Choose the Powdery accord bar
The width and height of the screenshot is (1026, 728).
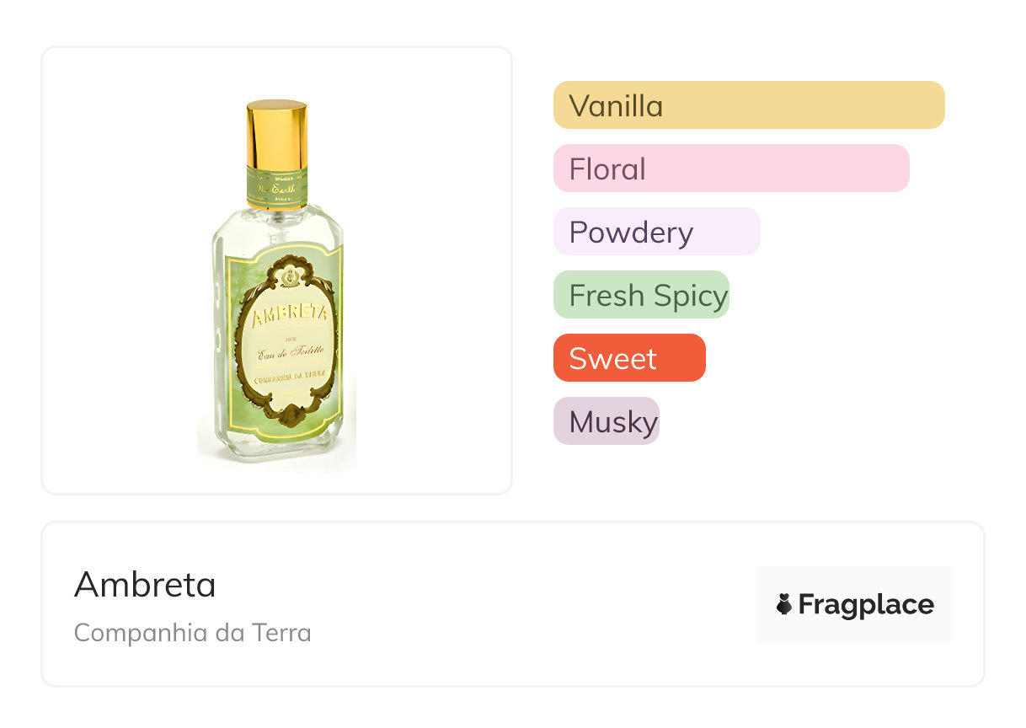[x=656, y=232]
